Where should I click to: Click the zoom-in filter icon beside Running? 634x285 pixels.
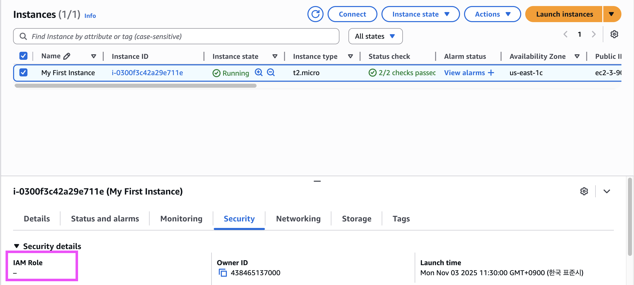(259, 72)
